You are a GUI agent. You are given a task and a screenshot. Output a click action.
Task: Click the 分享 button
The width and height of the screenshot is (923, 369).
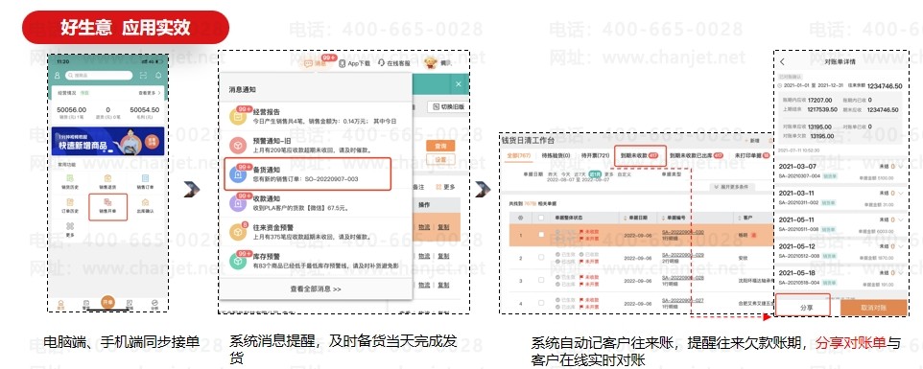[803, 306]
